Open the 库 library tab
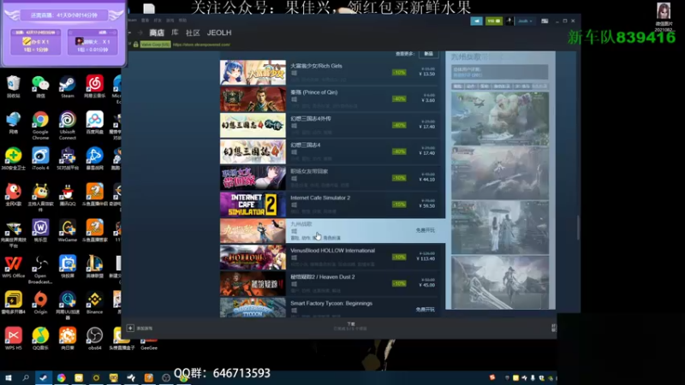Viewport: 685px width, 385px height. pos(175,33)
